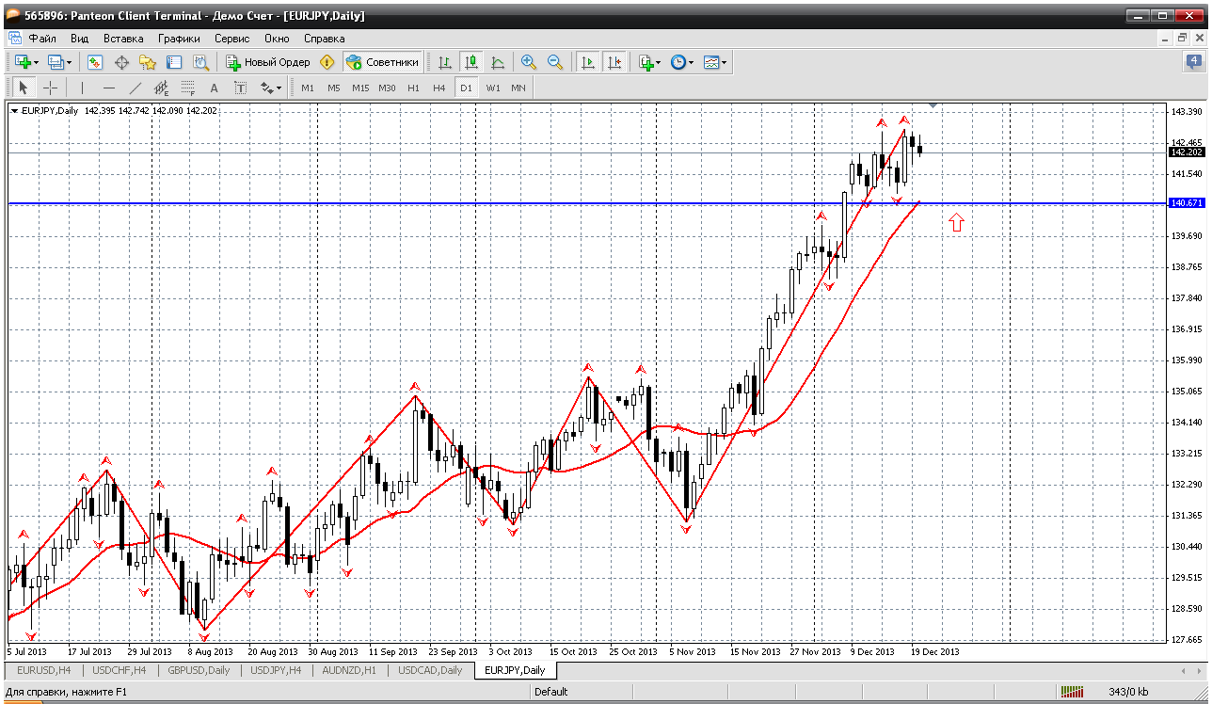The height and width of the screenshot is (704, 1212).
Task: Expand the indicators list dropdown
Action: [658, 63]
